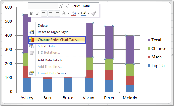Select the Chinese legend entry text
This screenshot has width=174, height=106.
pyautogui.click(x=159, y=48)
